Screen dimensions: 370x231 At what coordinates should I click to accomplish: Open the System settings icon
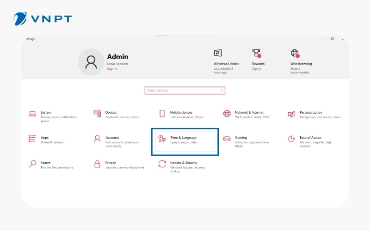(x=32, y=114)
